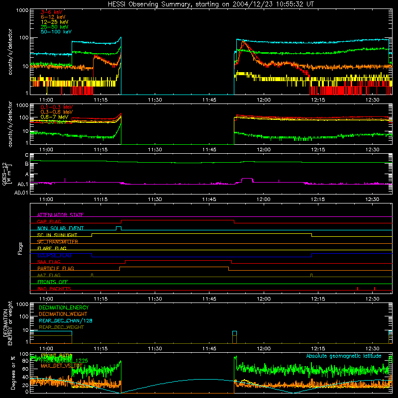Click the FRONT_RATIO legend label
The width and height of the screenshot is (398, 398).
pyautogui.click(x=56, y=356)
